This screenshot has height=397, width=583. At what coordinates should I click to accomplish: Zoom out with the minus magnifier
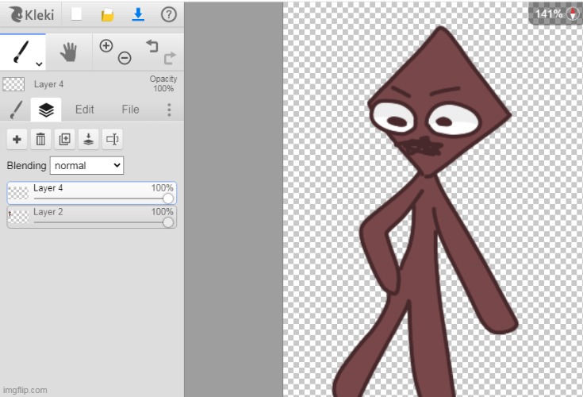(125, 58)
